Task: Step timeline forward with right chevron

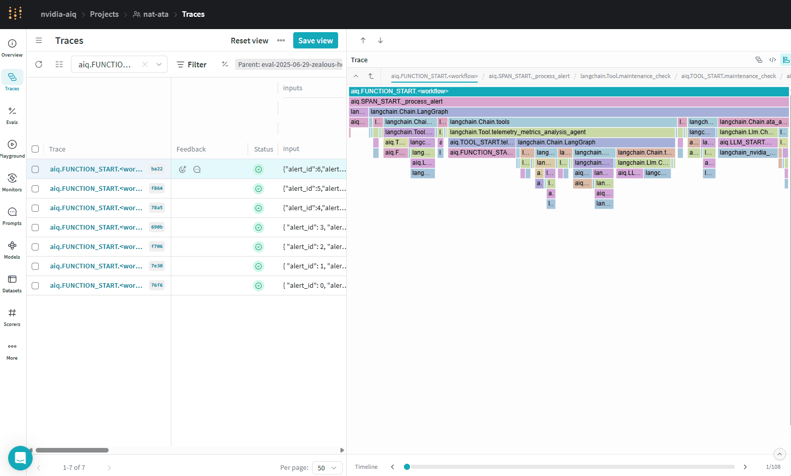Action: 745,467
